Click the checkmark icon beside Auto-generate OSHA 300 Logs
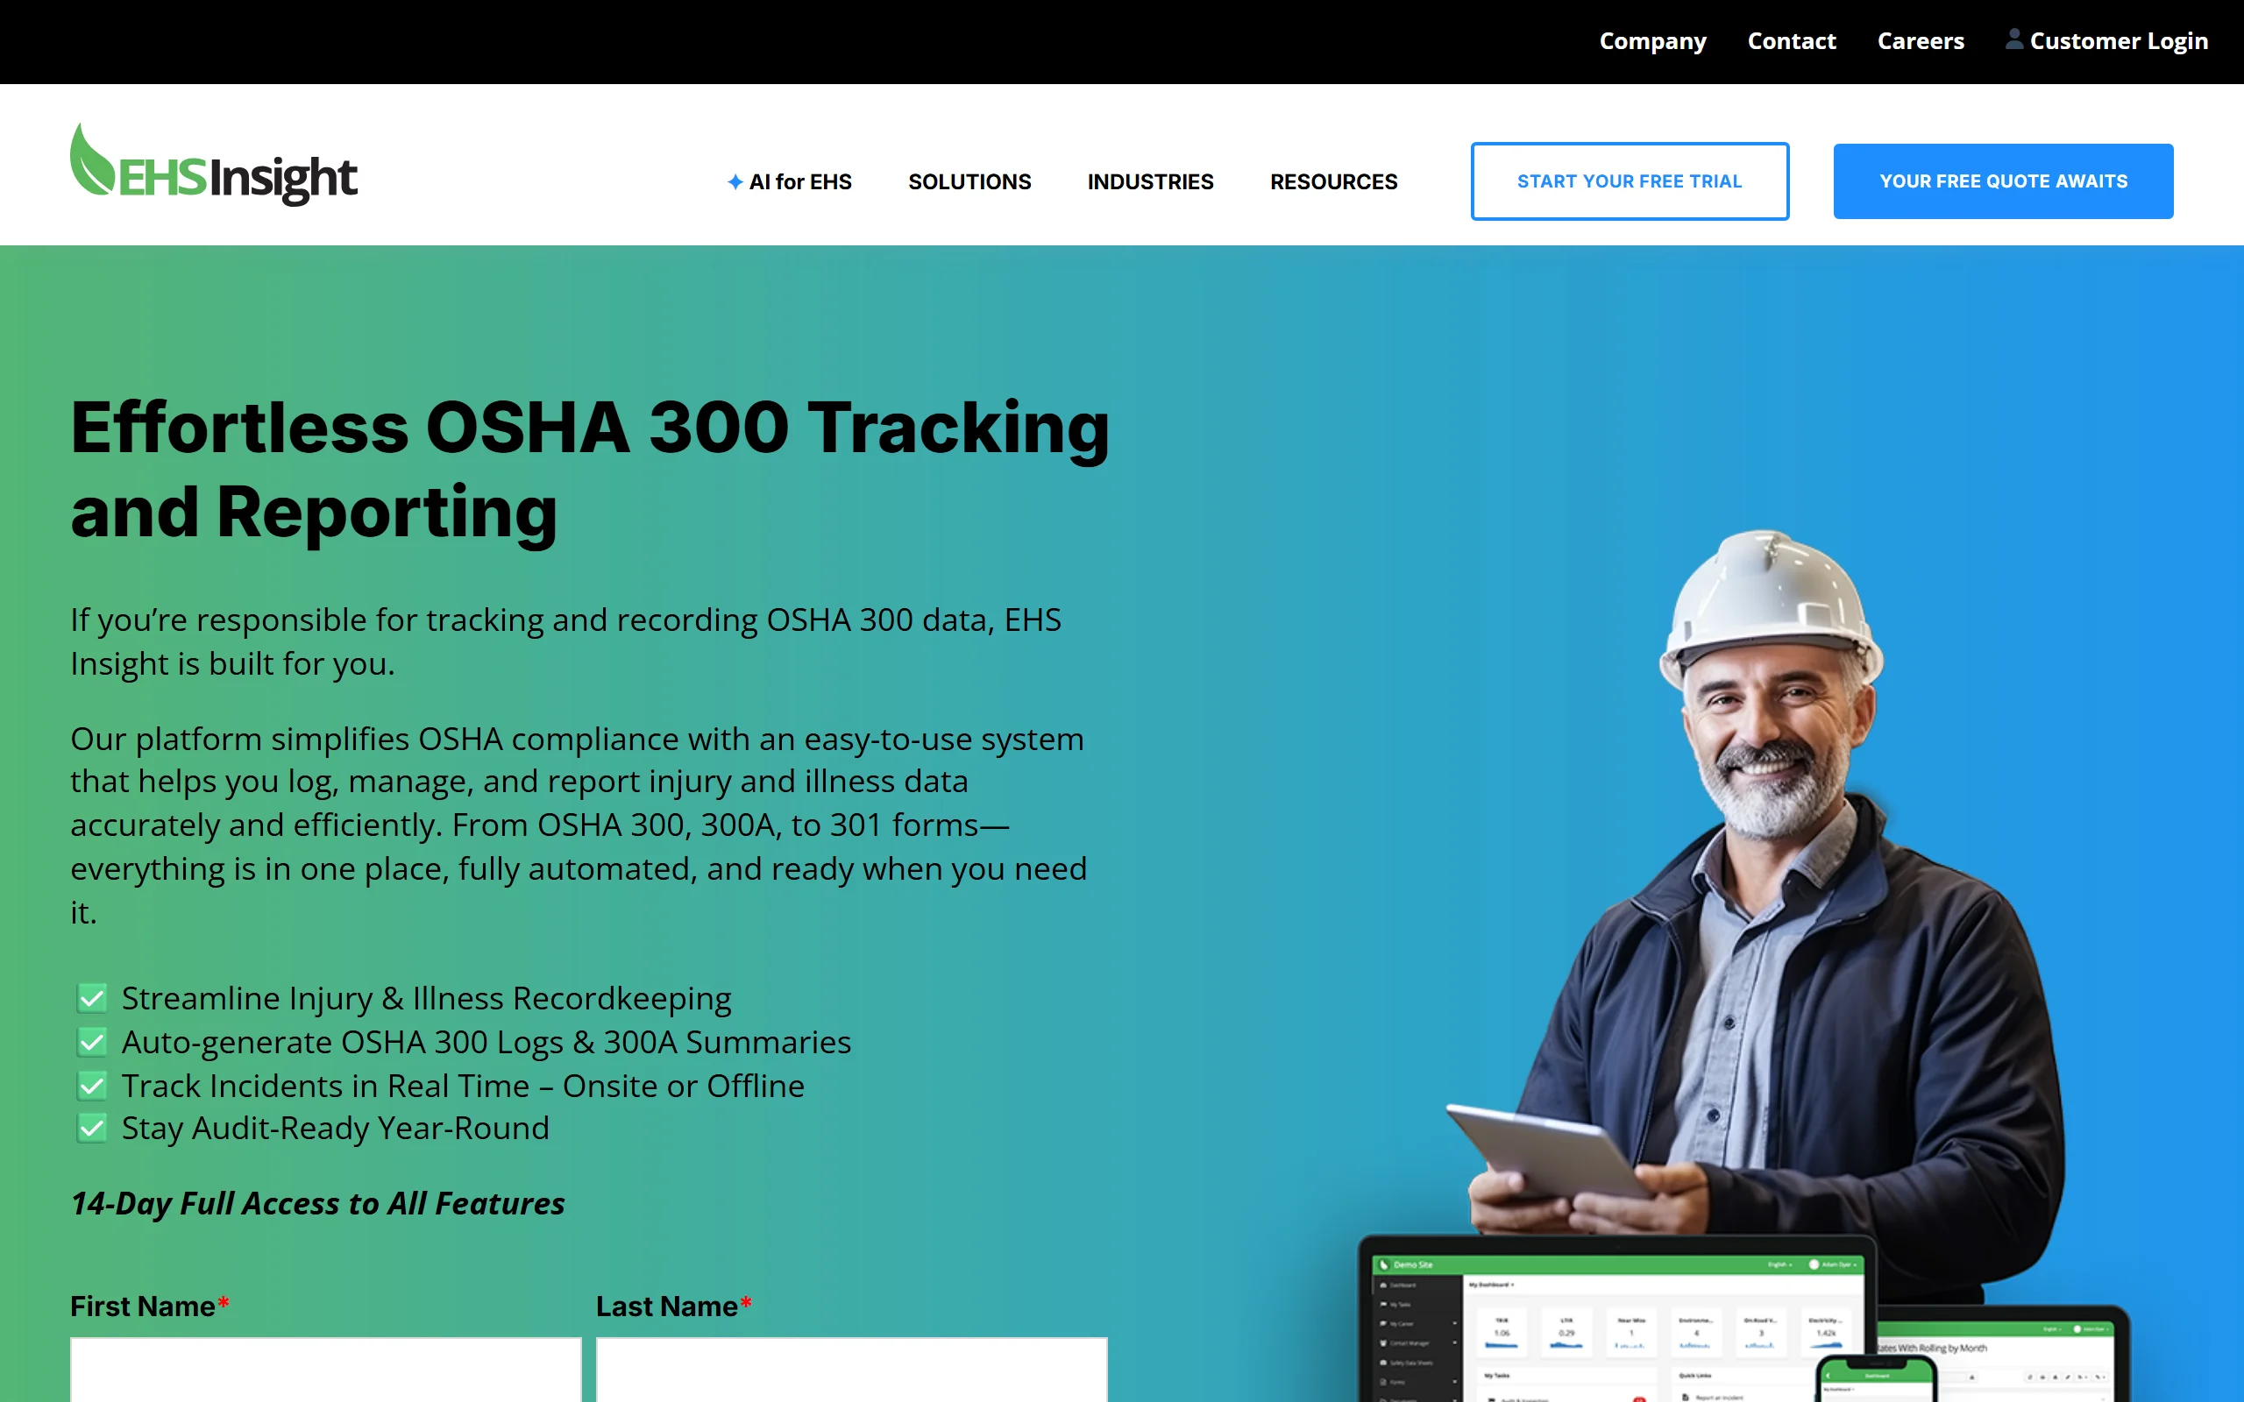Screen dimensions: 2244x1402 click(92, 1042)
